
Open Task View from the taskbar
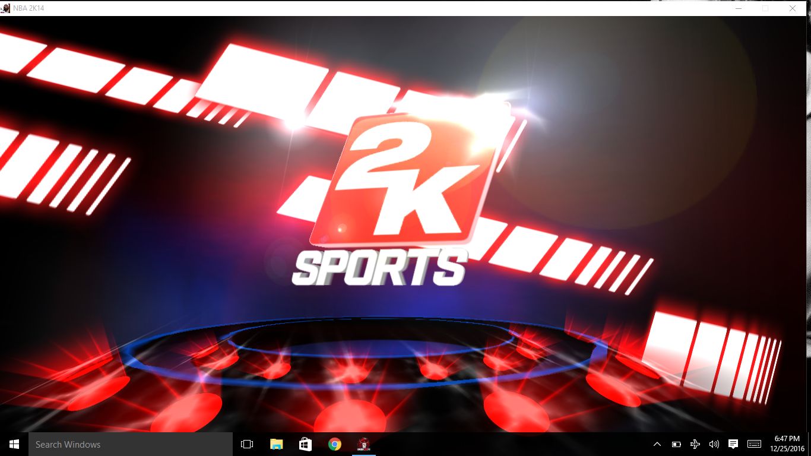click(247, 444)
